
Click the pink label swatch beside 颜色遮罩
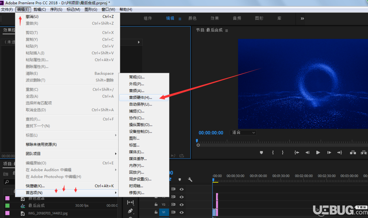(7, 198)
